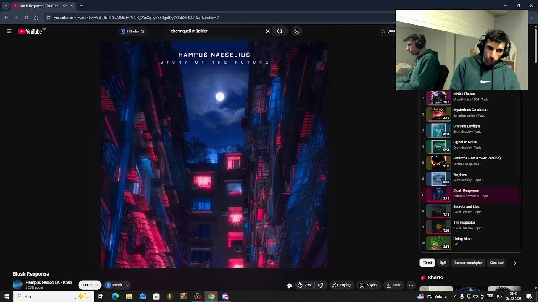Download the video with İndir
Viewport: 538px width, 302px height.
394,285
